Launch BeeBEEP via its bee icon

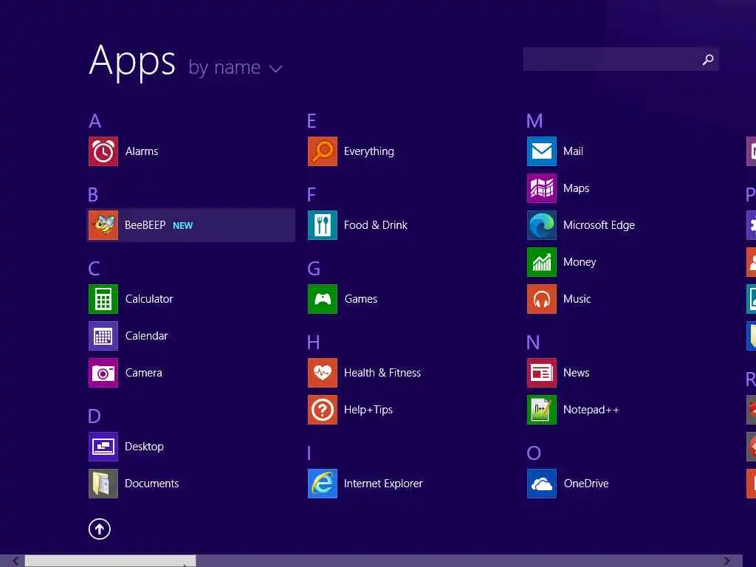coord(103,225)
